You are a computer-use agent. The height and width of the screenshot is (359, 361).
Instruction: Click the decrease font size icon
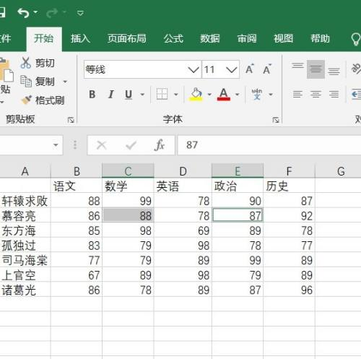pyautogui.click(x=267, y=69)
